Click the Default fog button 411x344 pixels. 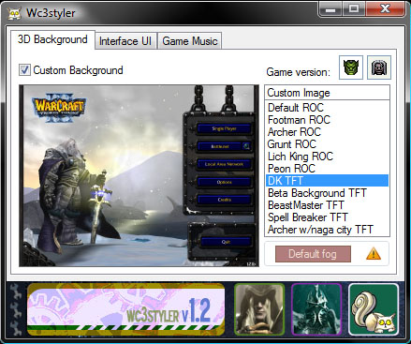click(313, 254)
